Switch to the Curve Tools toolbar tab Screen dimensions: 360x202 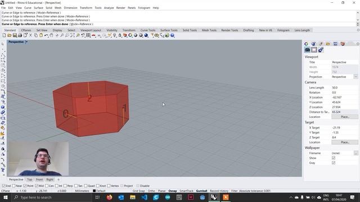(148, 30)
